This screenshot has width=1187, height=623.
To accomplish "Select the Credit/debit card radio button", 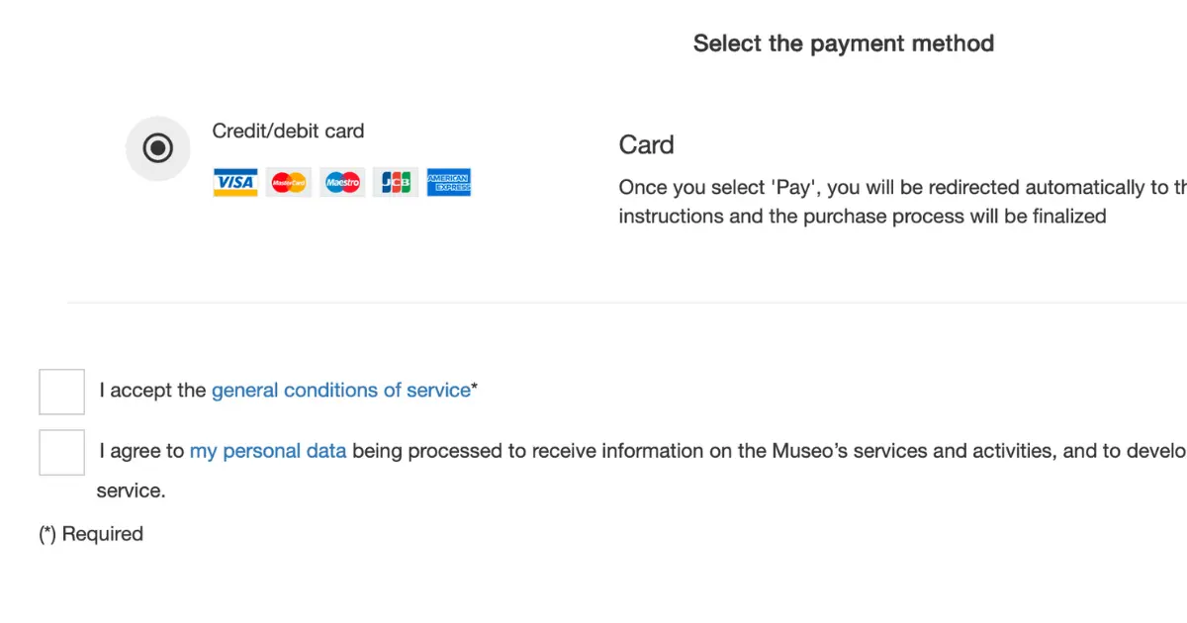I will [x=157, y=148].
